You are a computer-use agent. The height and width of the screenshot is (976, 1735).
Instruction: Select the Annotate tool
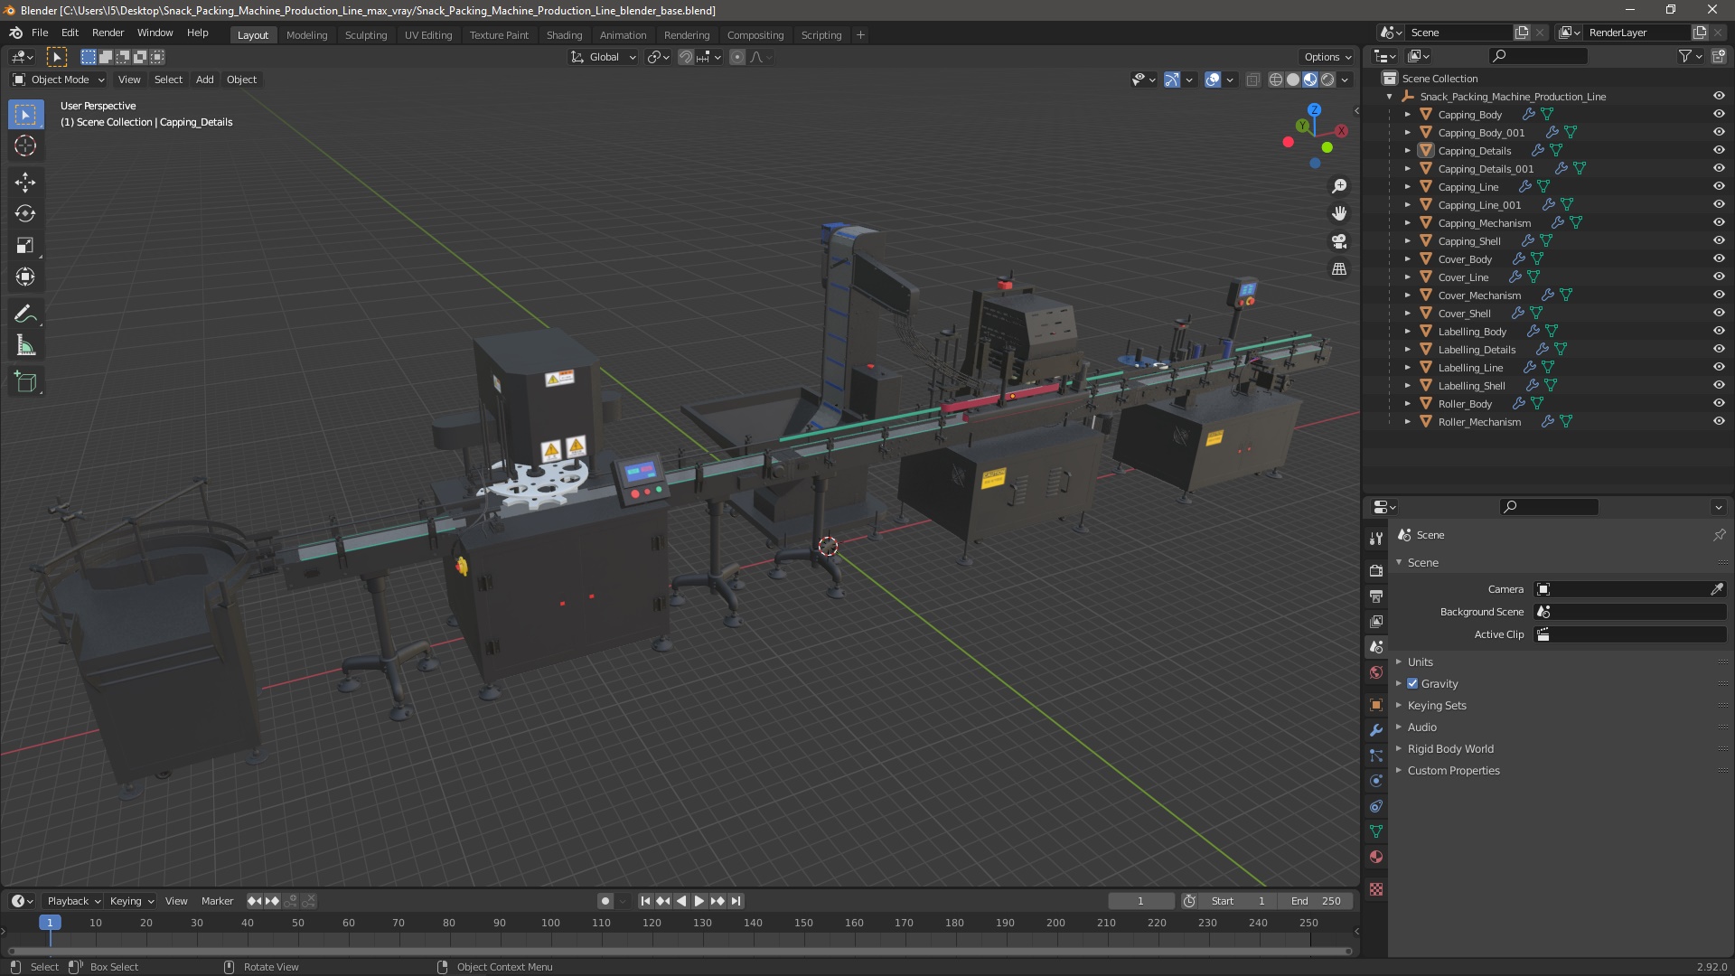tap(25, 314)
